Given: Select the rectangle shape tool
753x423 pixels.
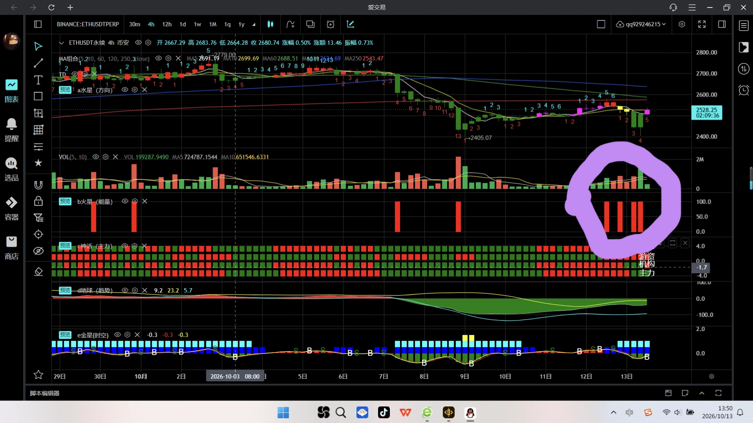Looking at the screenshot, I should [38, 96].
